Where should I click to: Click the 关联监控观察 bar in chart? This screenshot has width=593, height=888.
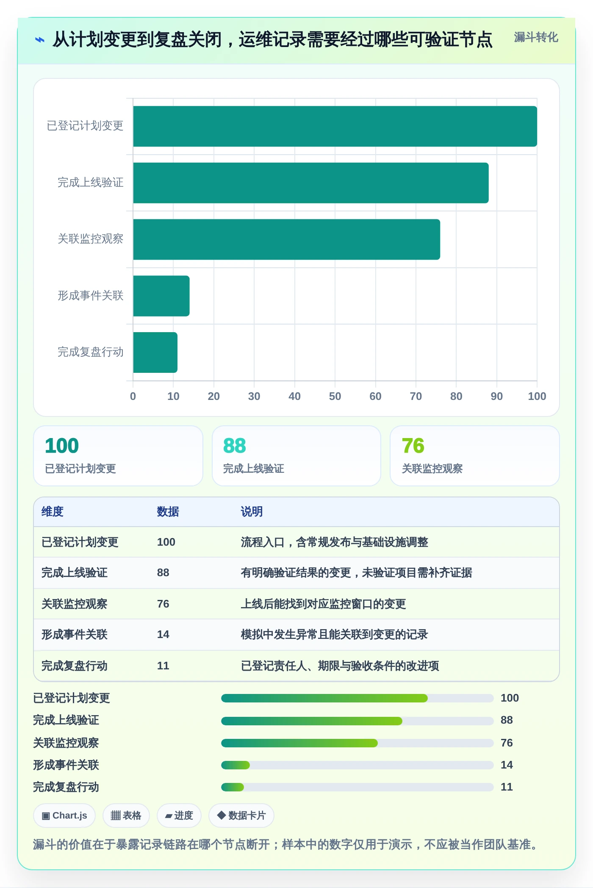pos(286,239)
